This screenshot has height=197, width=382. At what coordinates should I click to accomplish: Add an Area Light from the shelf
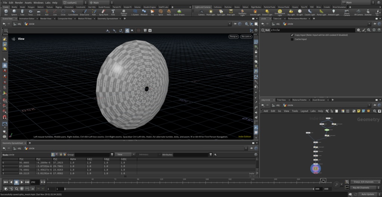(231, 12)
